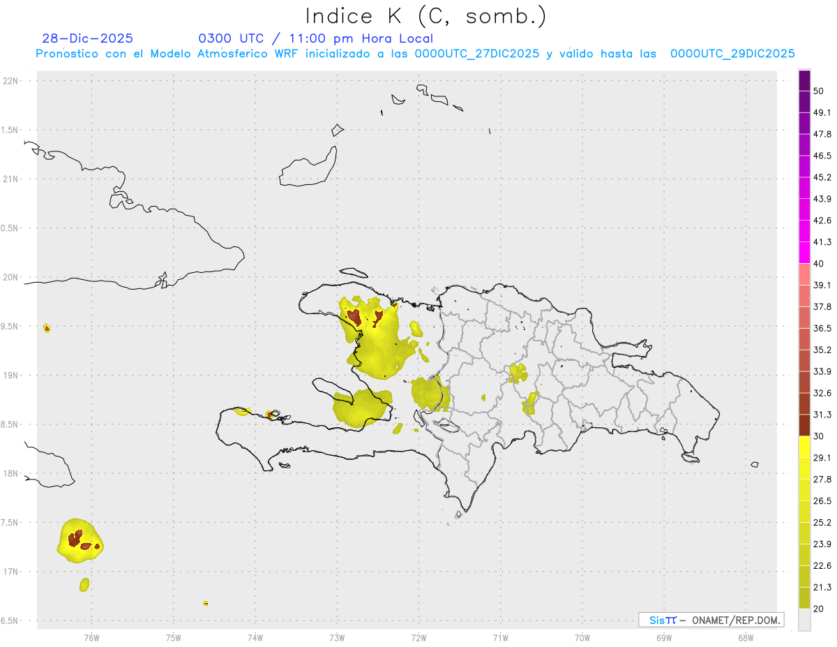This screenshot has width=837, height=647.
Task: Click the "21N" latitude label
Action: click(12, 179)
